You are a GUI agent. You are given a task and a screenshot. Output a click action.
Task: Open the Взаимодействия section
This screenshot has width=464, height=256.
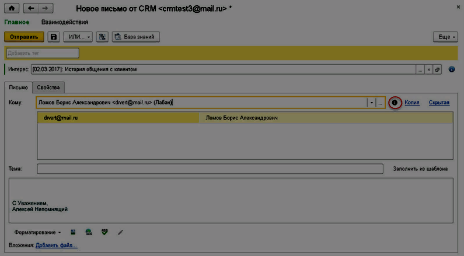click(65, 22)
